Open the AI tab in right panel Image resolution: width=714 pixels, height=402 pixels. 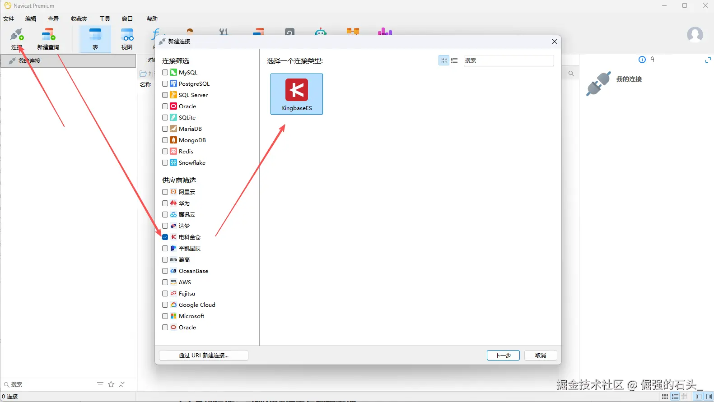point(653,60)
